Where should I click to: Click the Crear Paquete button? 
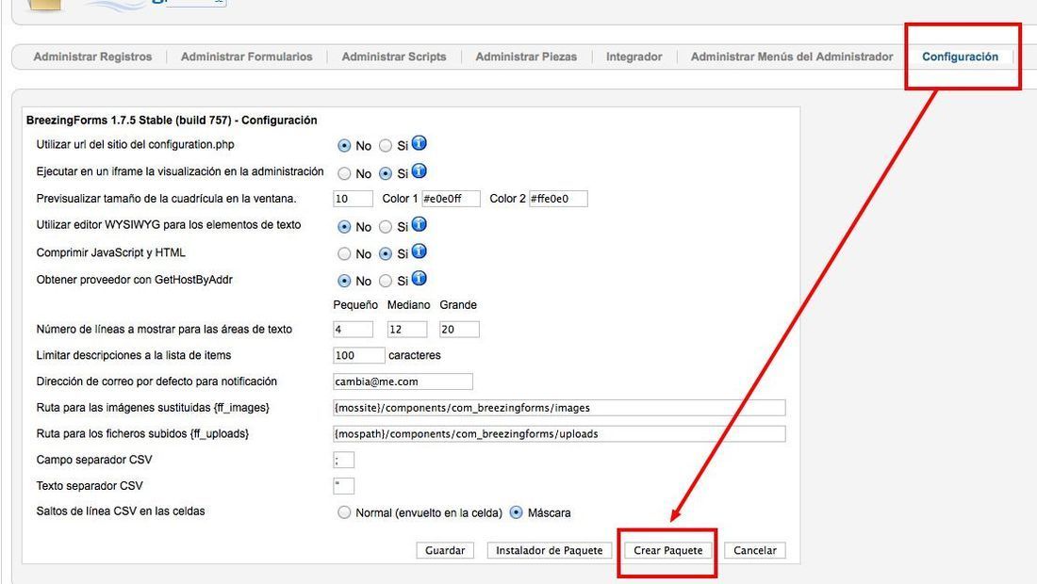668,550
